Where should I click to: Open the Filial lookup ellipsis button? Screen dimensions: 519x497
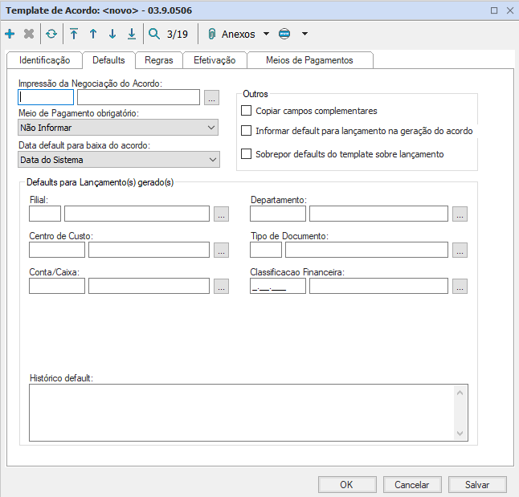tap(222, 214)
